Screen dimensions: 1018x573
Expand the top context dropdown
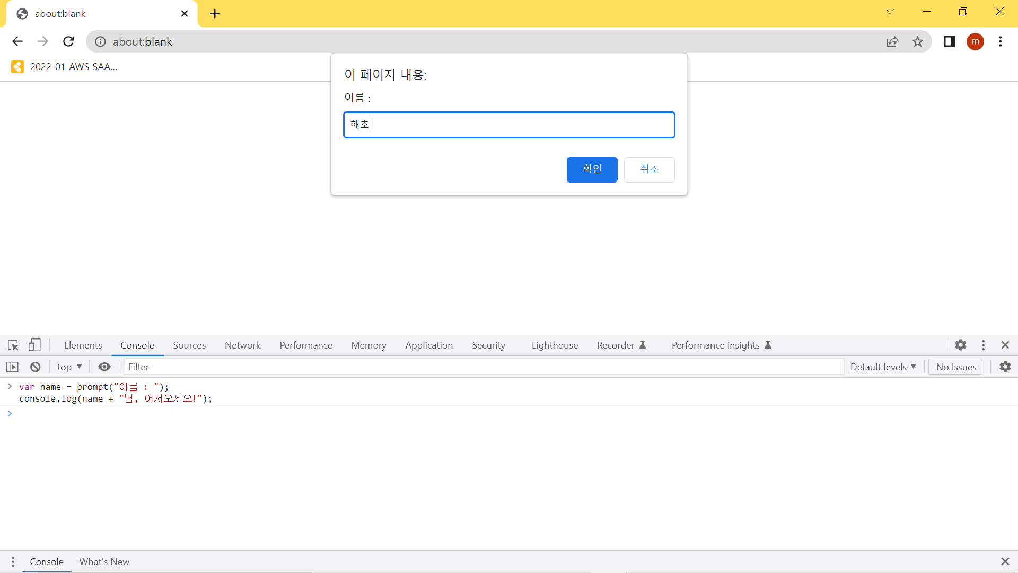[x=69, y=367]
